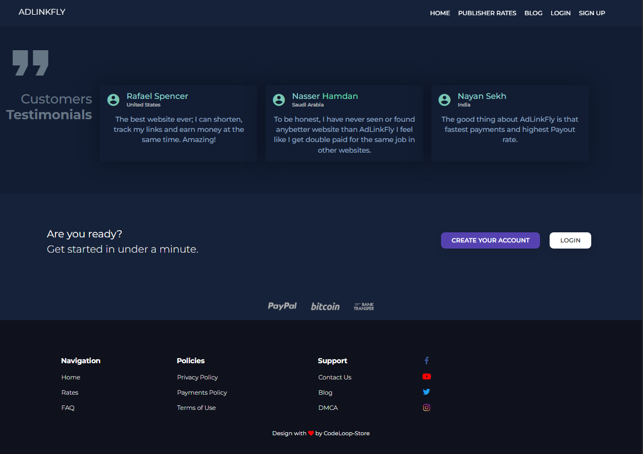
Task: Click the Policies footer heading
Action: point(191,361)
